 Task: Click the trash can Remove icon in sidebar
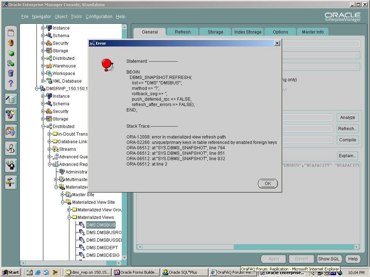[x=11, y=74]
